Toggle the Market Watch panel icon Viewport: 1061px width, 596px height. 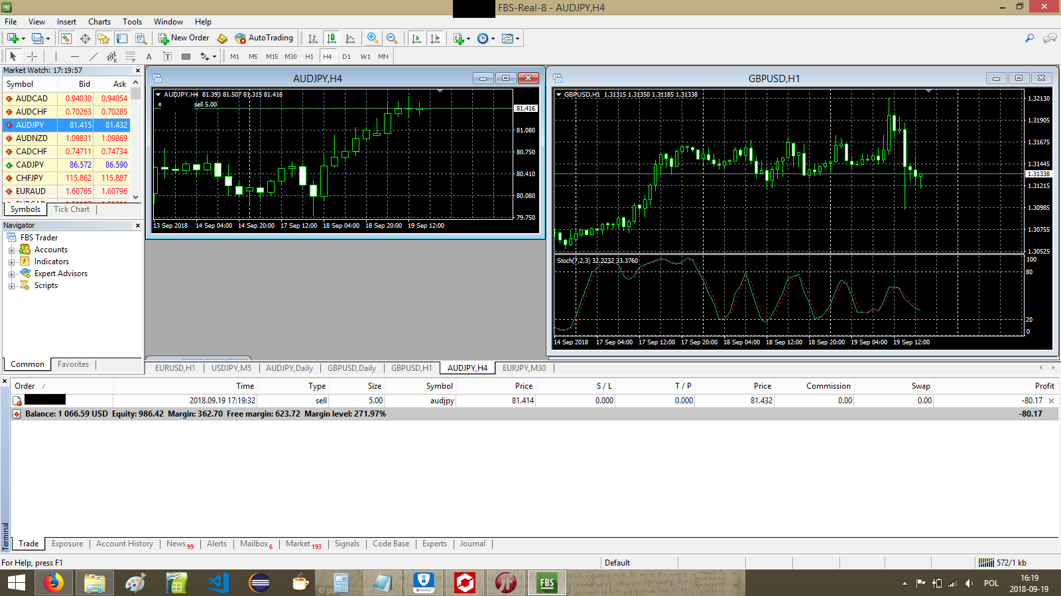(66, 38)
